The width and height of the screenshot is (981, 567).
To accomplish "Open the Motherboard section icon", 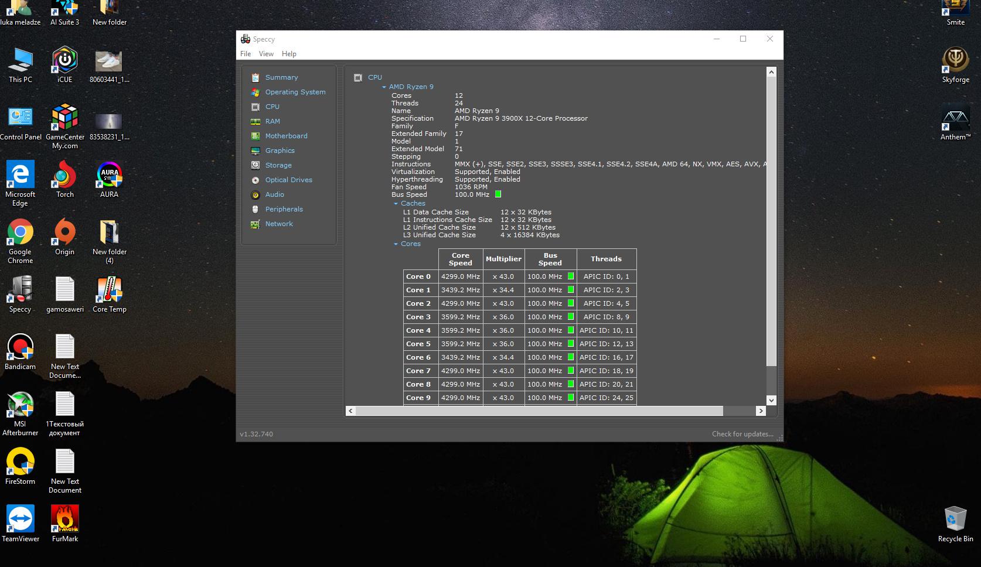I will coord(256,136).
